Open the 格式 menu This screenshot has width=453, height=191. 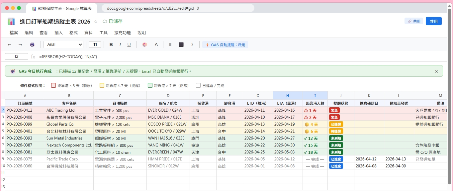[73, 33]
